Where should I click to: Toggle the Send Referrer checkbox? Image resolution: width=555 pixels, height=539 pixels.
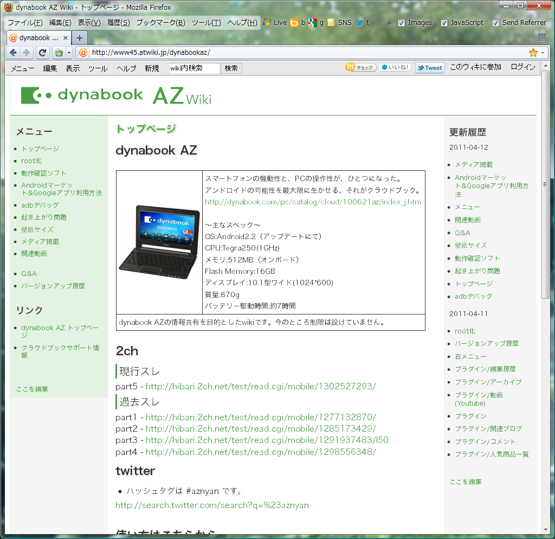coord(495,23)
